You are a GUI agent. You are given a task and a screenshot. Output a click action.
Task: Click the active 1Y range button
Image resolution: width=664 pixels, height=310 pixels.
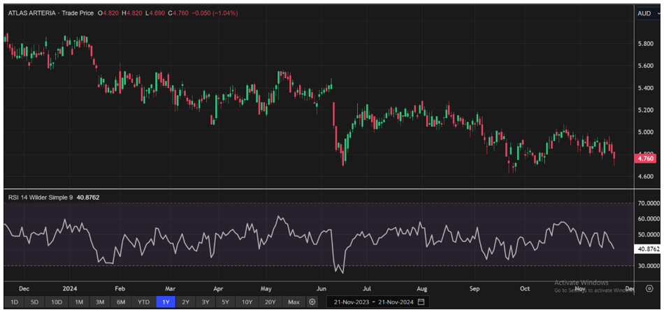click(166, 302)
